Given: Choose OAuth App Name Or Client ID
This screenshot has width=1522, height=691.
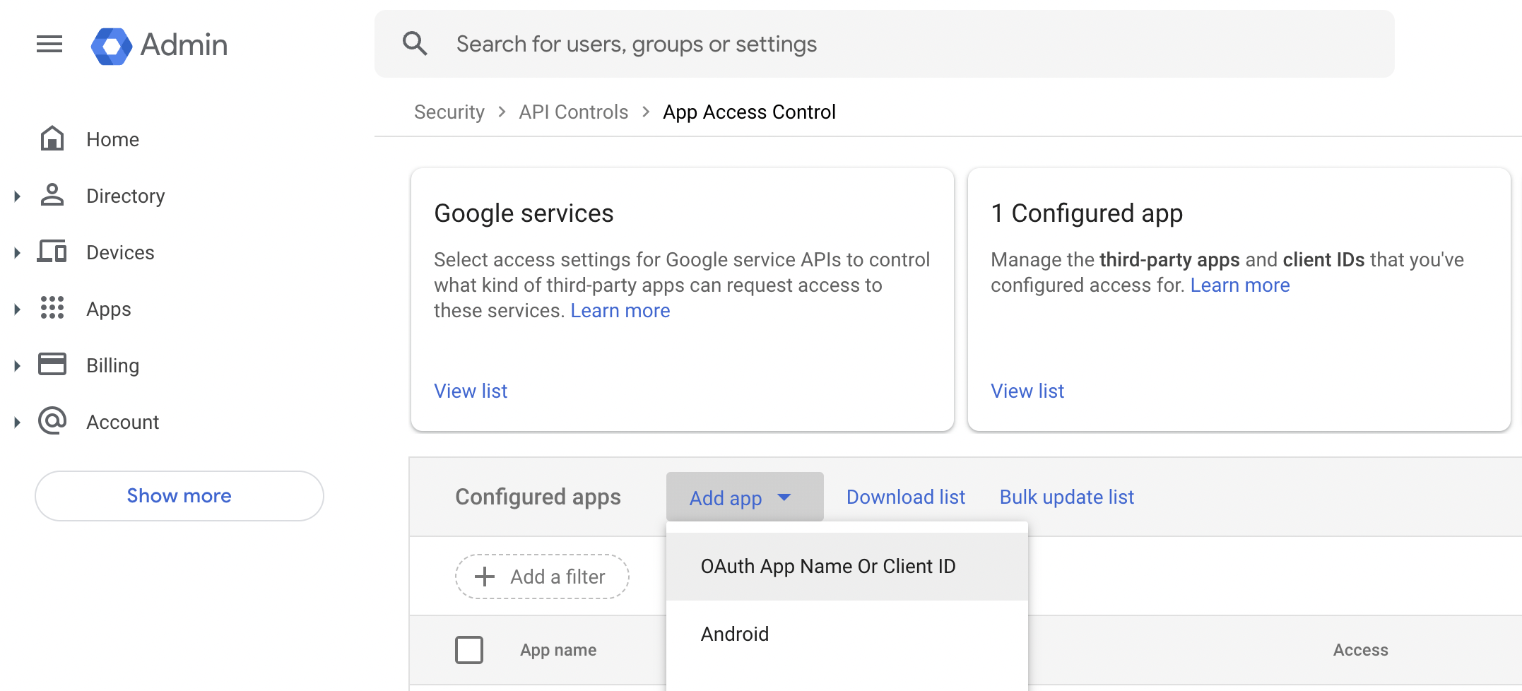Looking at the screenshot, I should coord(827,567).
